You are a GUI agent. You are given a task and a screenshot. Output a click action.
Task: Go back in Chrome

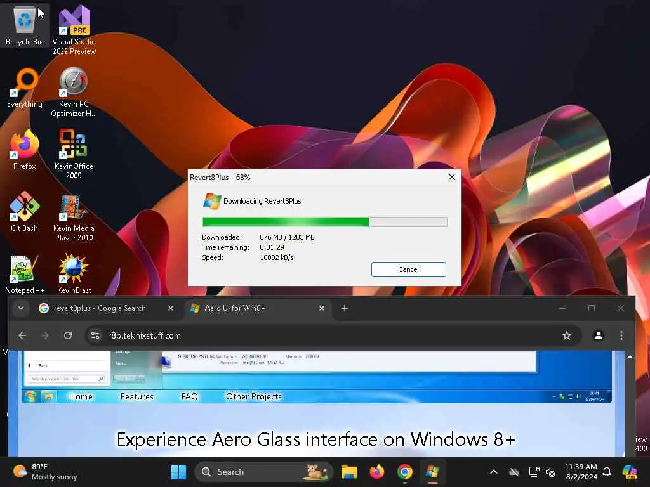22,335
